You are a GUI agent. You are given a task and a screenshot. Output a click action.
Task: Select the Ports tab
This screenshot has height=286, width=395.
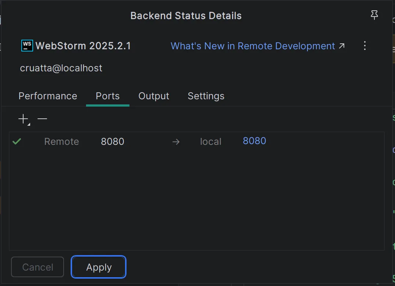(x=107, y=96)
